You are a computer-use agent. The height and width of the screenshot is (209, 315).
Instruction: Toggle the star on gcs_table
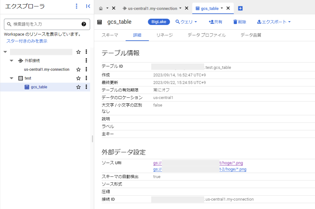[x=79, y=87]
